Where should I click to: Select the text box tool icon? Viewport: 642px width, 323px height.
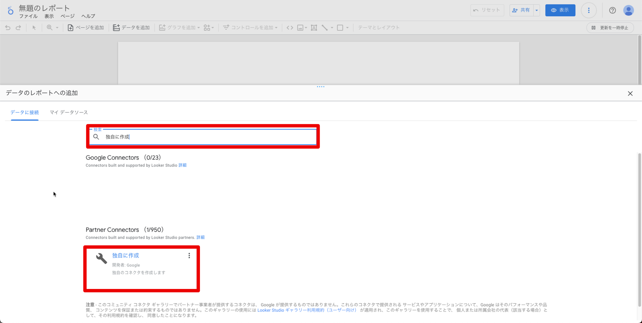coord(314,28)
